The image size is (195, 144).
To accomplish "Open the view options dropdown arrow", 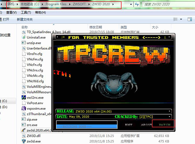I will (181, 19).
